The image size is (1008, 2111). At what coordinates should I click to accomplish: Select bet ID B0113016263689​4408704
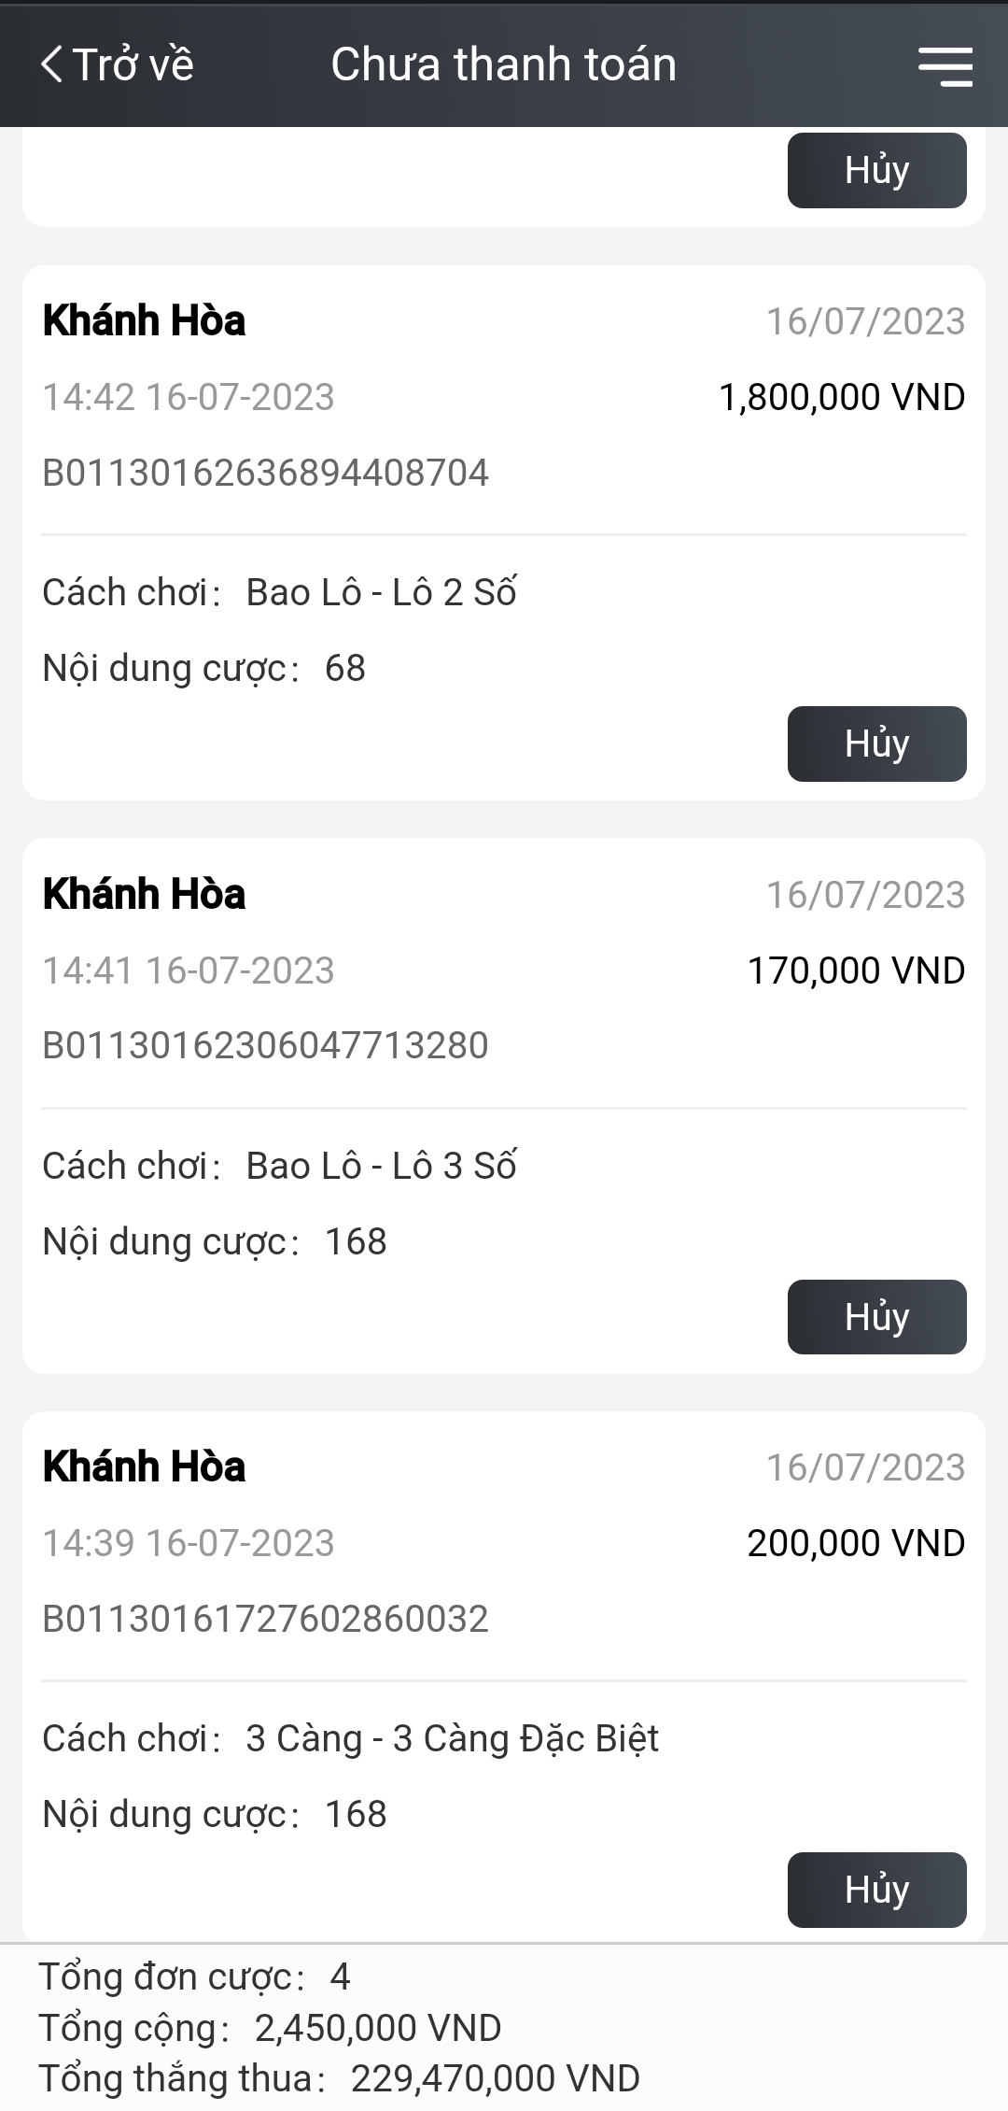265,473
